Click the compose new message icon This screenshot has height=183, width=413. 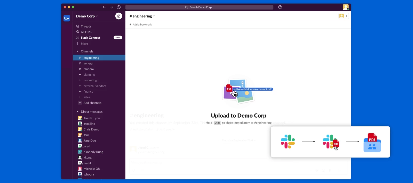tap(118, 16)
